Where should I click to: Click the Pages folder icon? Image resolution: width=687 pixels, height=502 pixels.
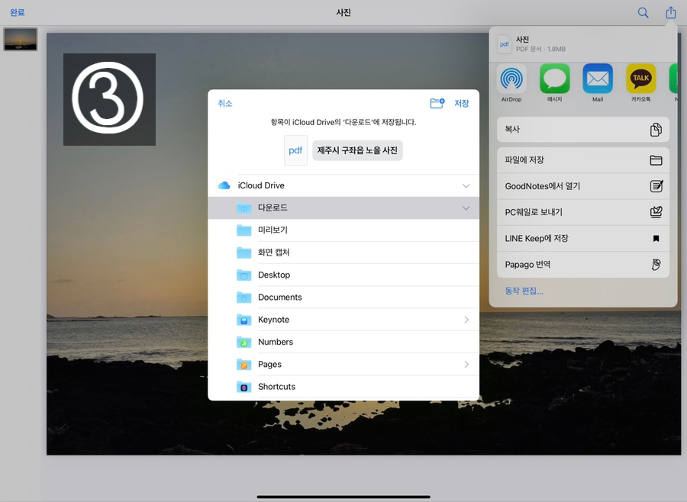244,365
